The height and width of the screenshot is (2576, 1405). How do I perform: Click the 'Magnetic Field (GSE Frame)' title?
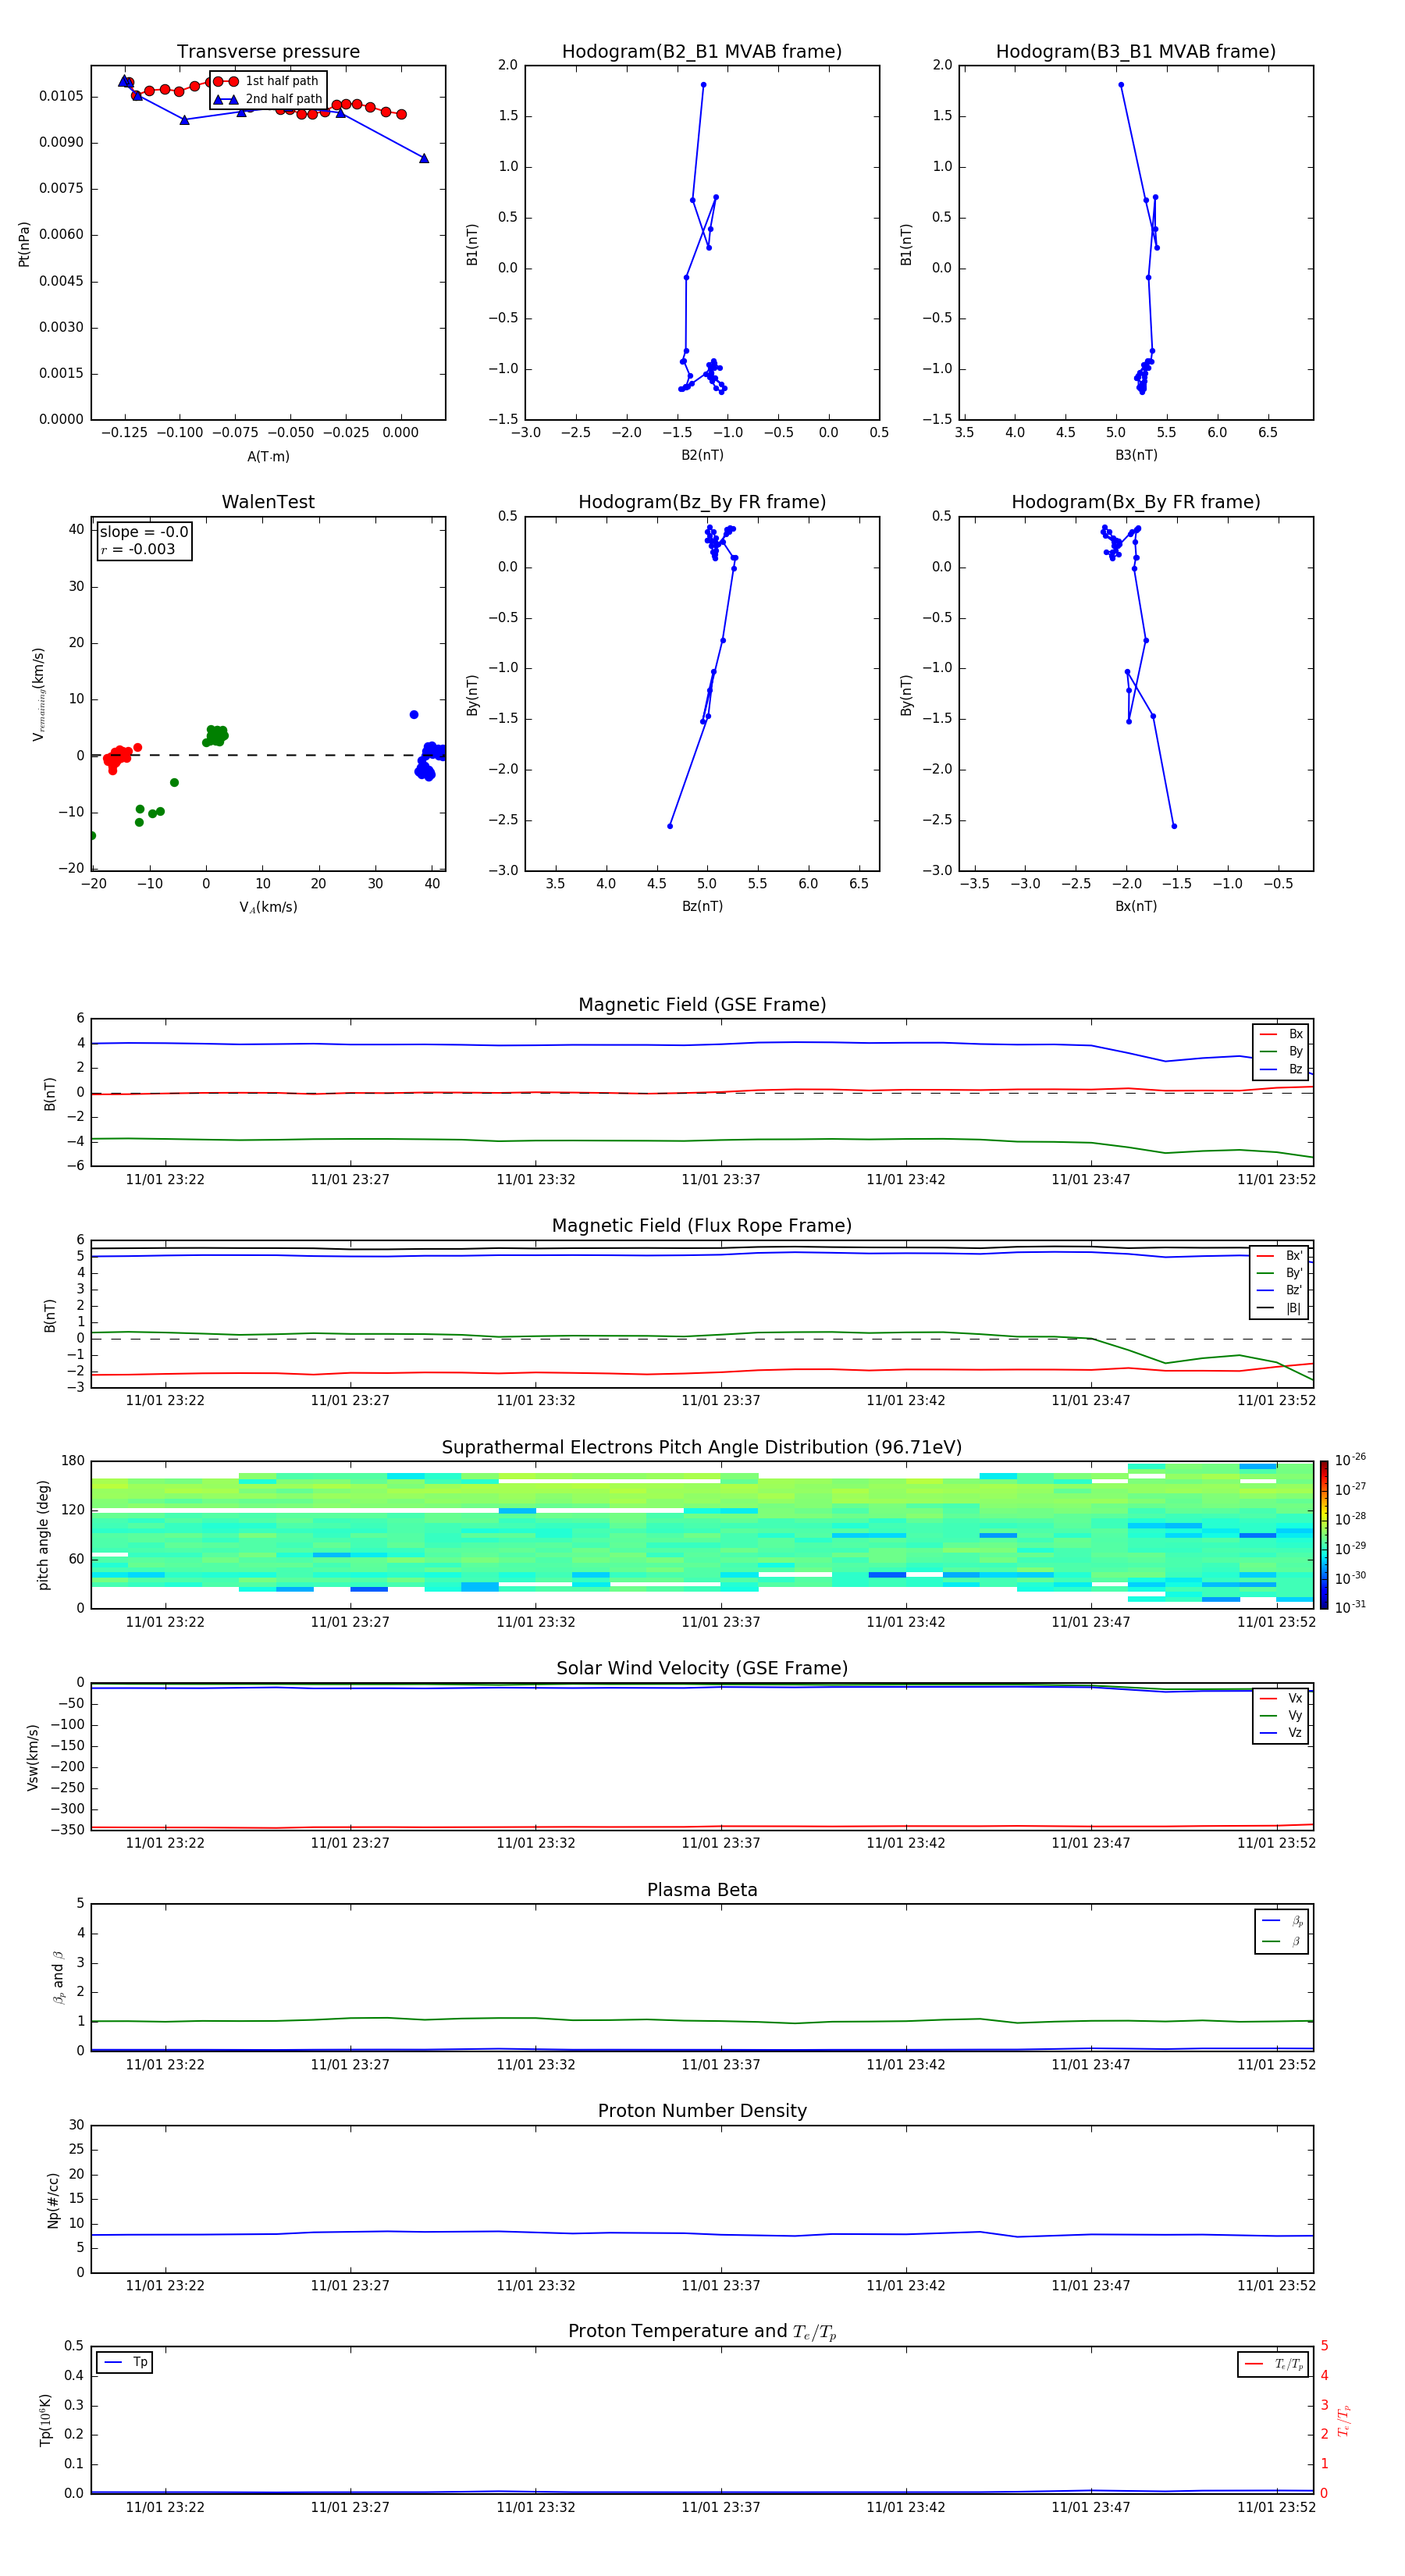(702, 1005)
